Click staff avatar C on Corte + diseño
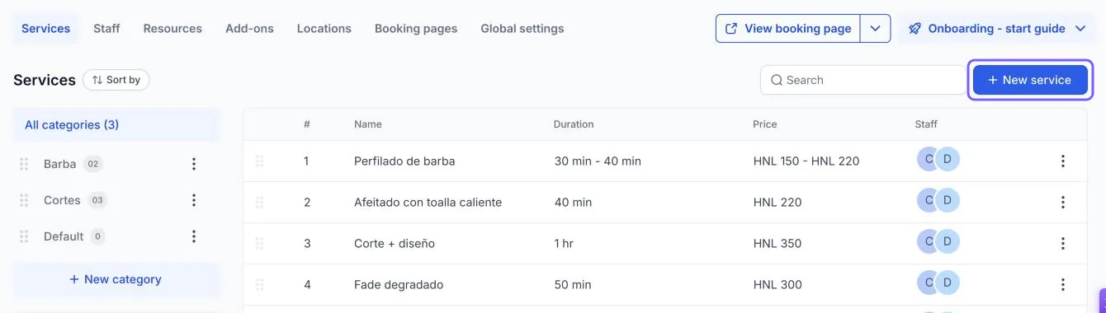 coord(927,241)
